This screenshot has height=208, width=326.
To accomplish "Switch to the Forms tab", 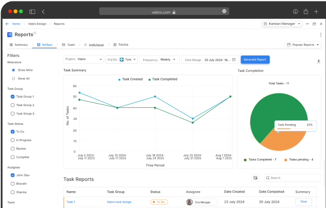I will (x=121, y=45).
